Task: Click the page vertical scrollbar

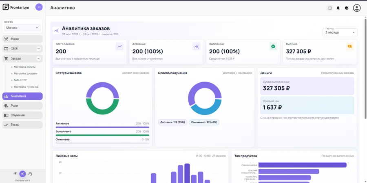Action: (x=365, y=70)
